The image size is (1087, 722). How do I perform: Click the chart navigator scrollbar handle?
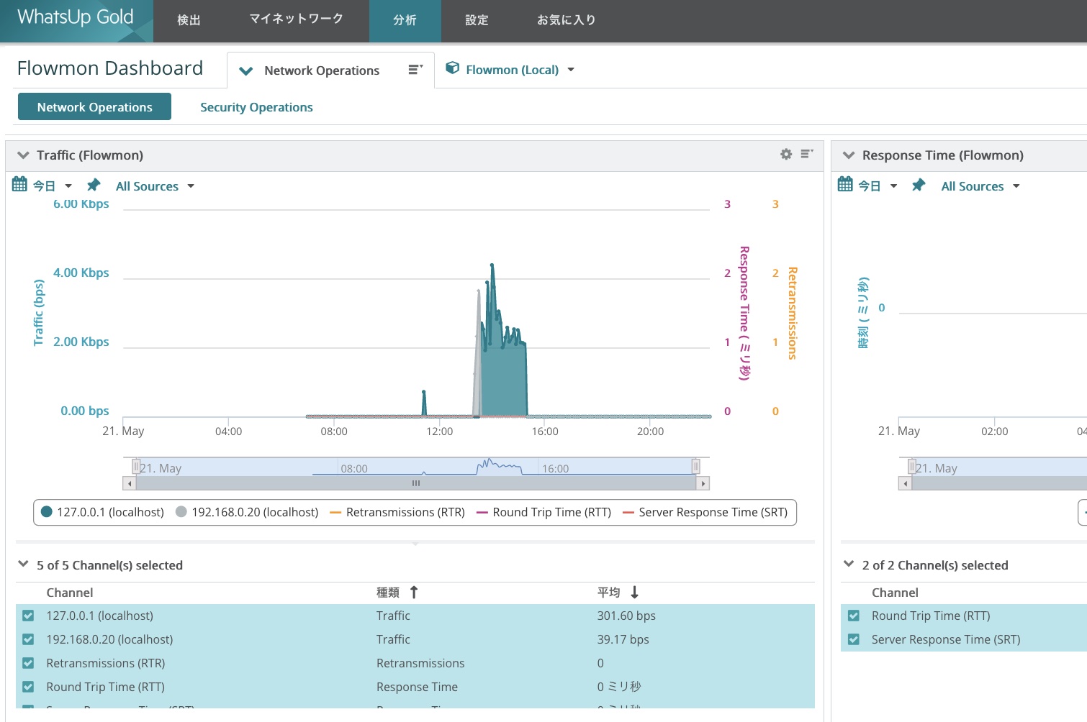click(415, 483)
